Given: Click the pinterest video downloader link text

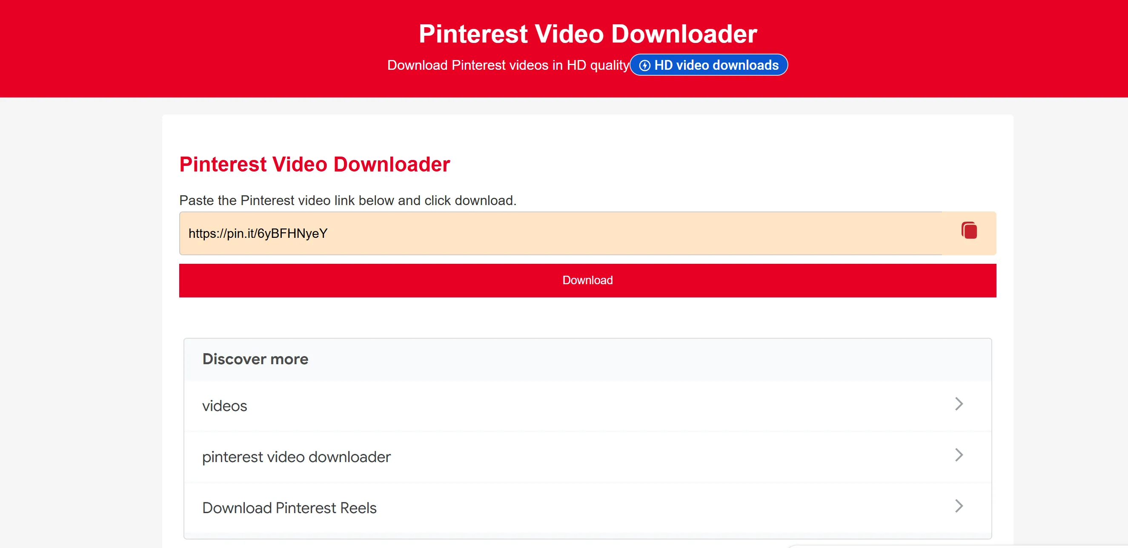Looking at the screenshot, I should 296,457.
